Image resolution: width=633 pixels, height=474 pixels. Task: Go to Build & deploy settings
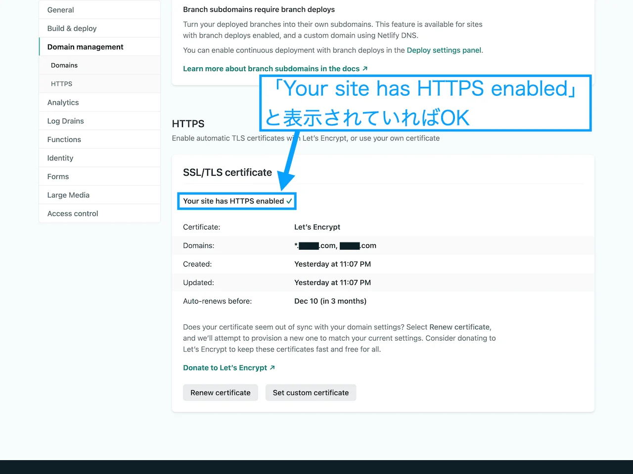coord(72,28)
